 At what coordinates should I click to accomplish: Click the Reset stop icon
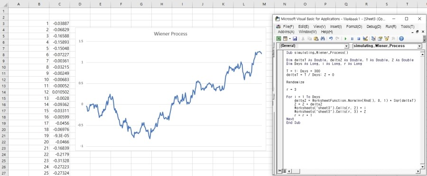359,39
